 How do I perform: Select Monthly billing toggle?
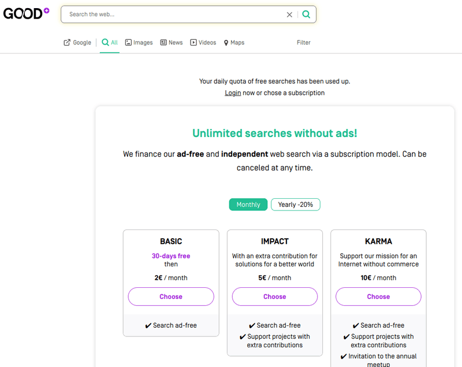point(248,205)
